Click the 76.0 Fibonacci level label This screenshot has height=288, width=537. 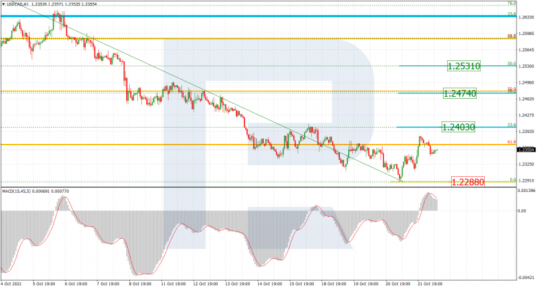coord(512,3)
